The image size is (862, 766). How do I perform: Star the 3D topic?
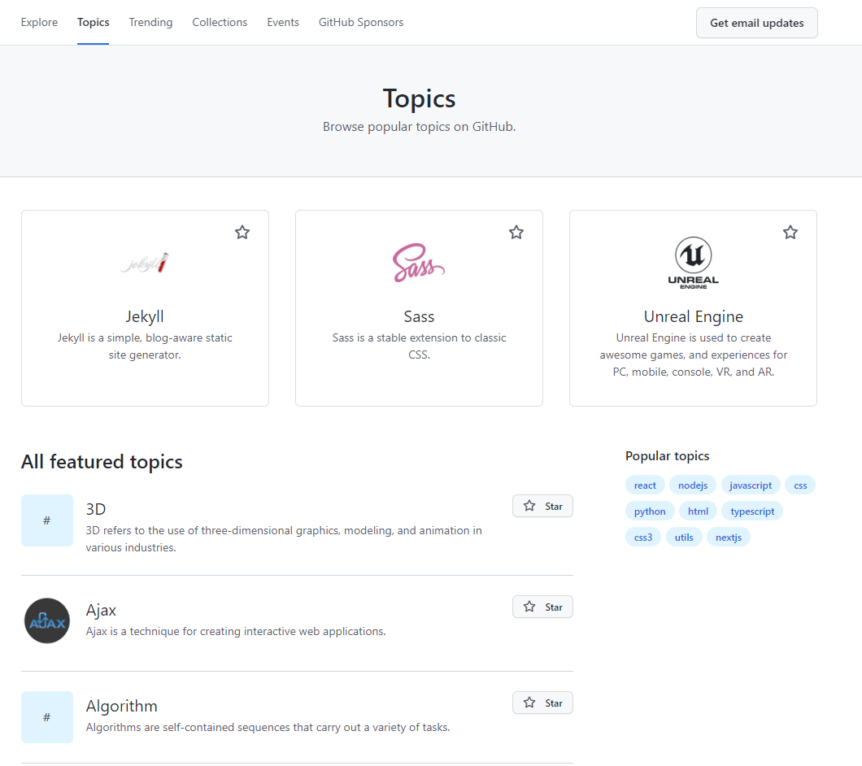542,505
